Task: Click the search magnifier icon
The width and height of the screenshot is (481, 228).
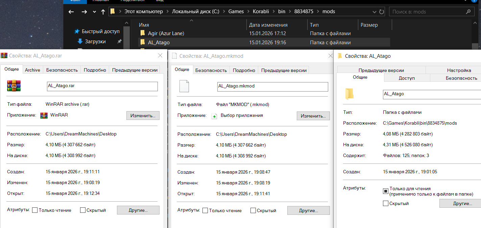Action: click(x=468, y=12)
